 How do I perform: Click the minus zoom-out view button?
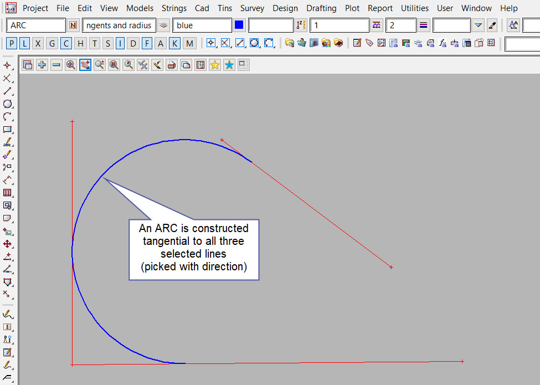(x=56, y=65)
